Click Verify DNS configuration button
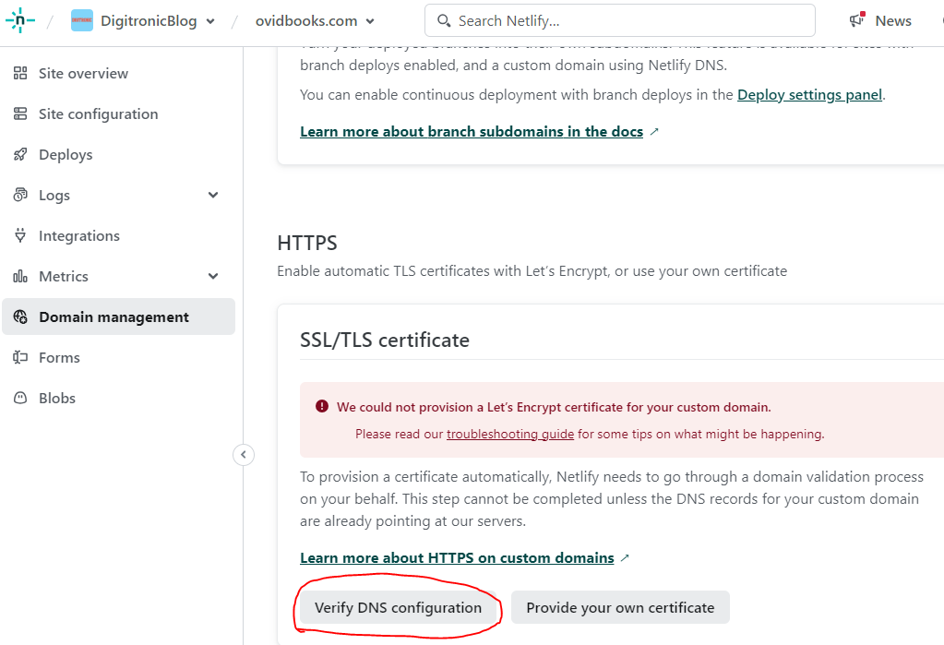 [x=398, y=608]
